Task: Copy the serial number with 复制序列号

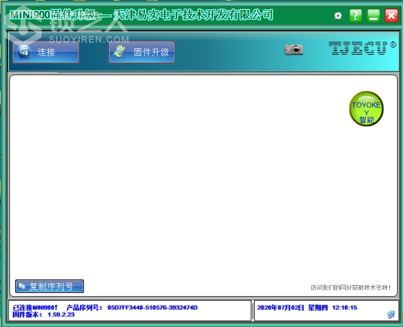Action: click(x=49, y=286)
